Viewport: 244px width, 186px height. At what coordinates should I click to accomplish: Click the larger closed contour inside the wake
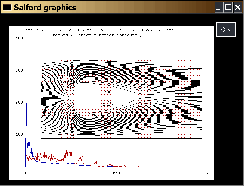coord(107,104)
